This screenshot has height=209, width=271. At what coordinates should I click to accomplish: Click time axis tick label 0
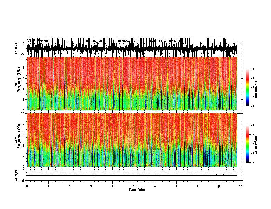[x=27, y=186]
